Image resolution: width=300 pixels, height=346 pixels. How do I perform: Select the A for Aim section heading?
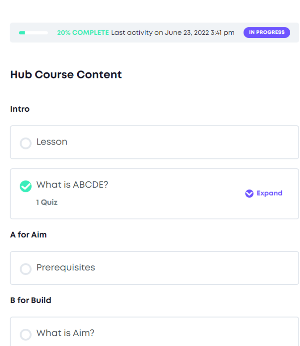point(29,235)
